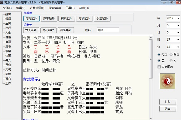The width and height of the screenshot is (181, 120).
Task: Select 人生 in category tree
Action: (8, 32)
